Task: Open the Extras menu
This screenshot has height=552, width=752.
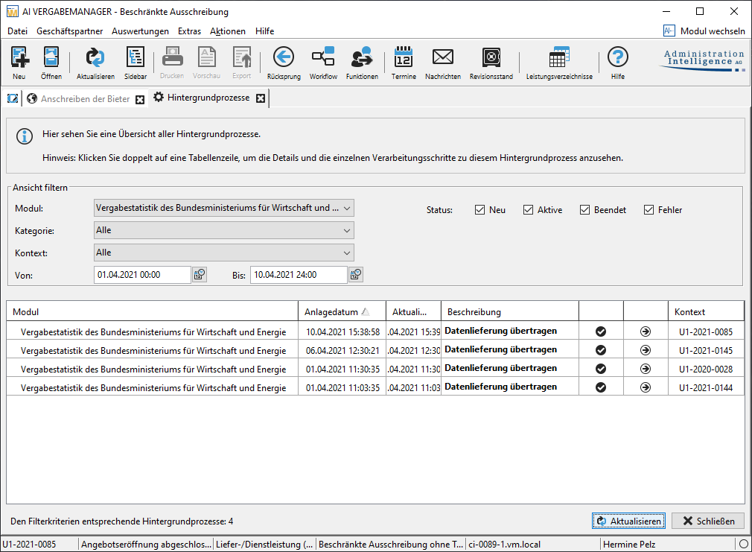Action: 189,31
